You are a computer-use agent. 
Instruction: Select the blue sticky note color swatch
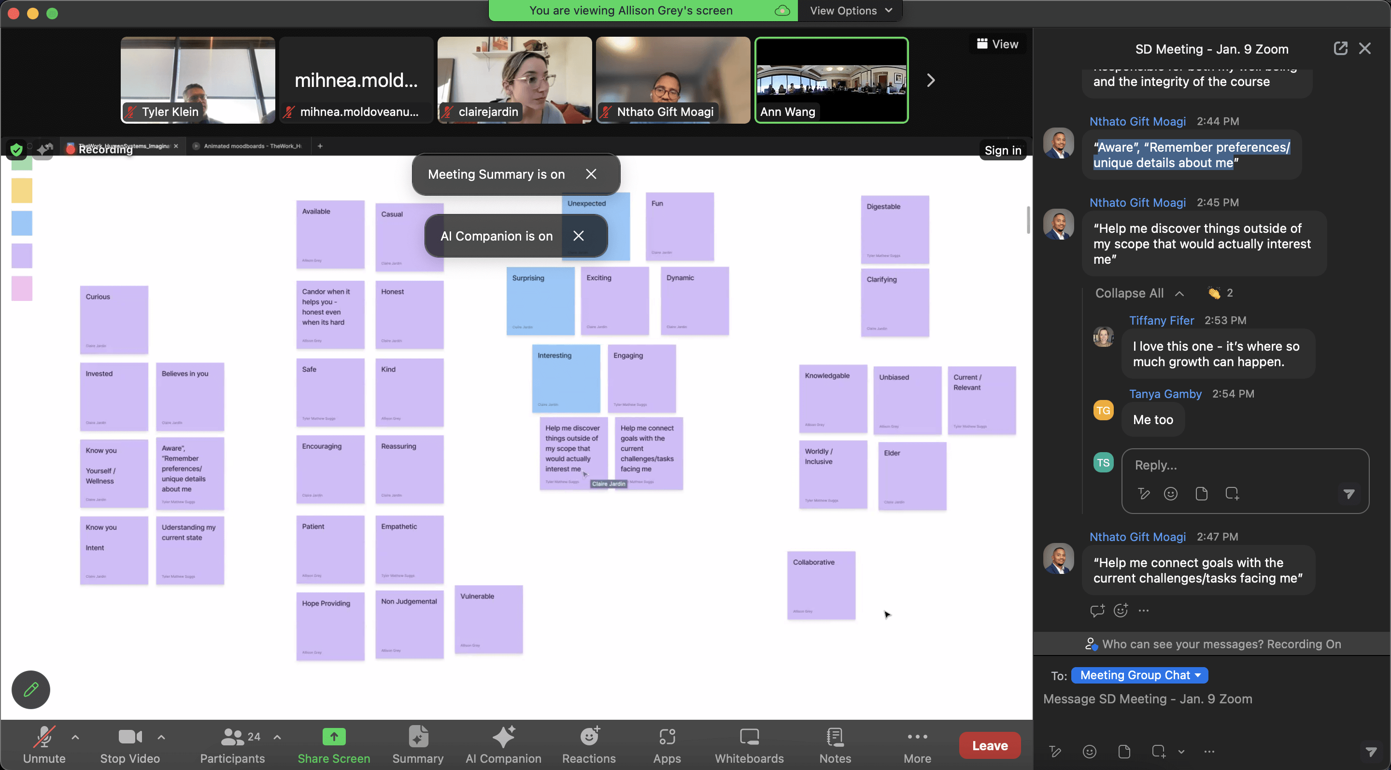22,223
